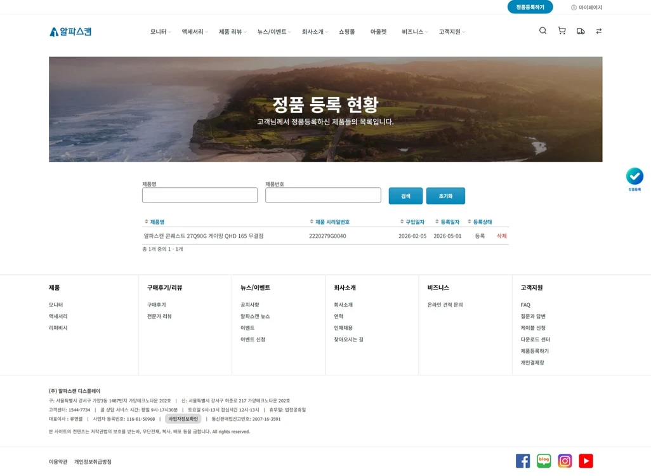Open the Naver blog icon
The image size is (651, 476).
tap(544, 461)
